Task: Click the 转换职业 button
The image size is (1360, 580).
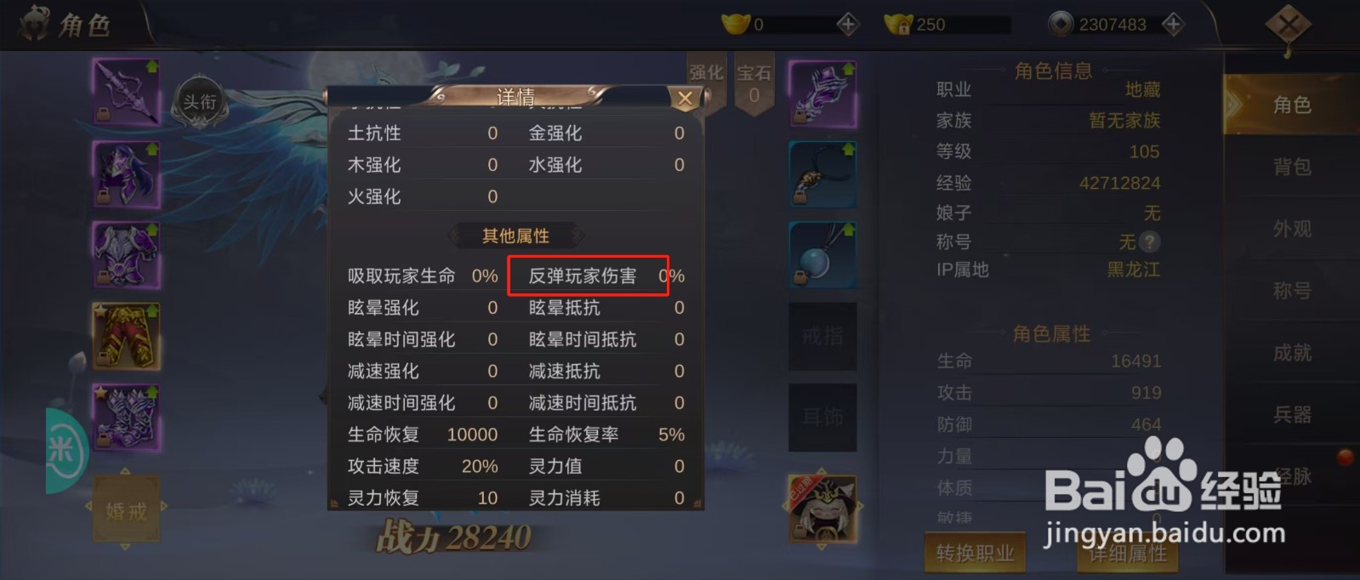Action: (x=975, y=554)
